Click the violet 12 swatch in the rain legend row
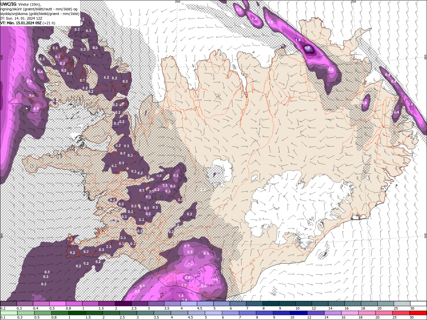 coord(316,313)
